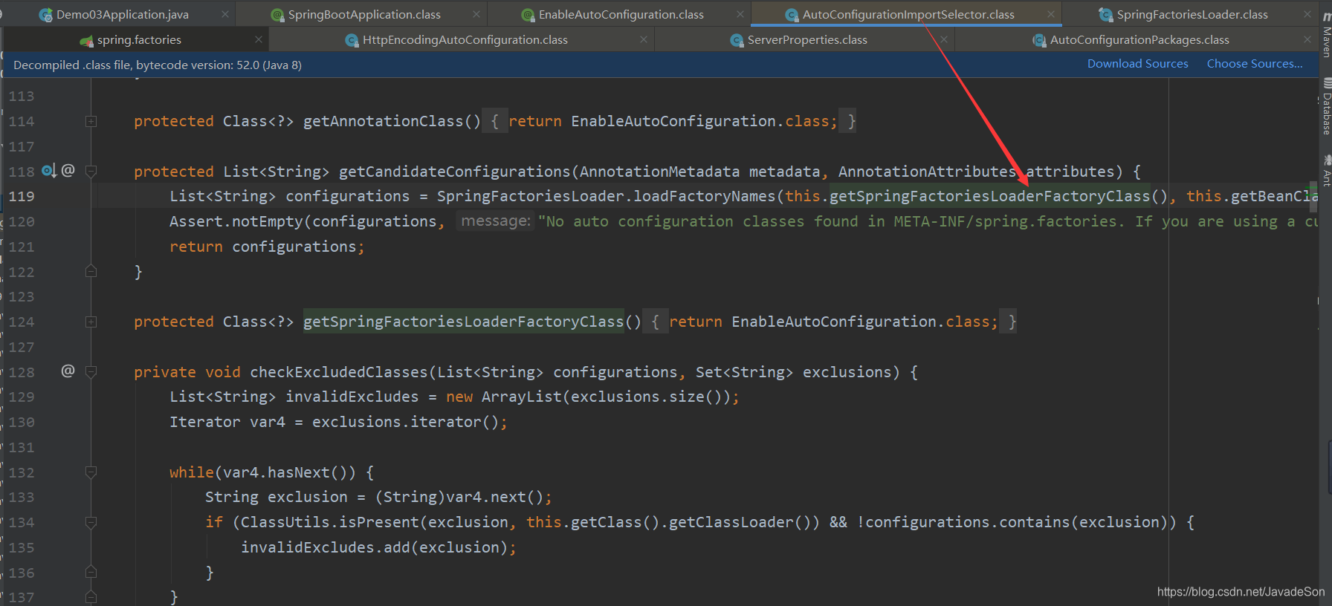Collapse getCandidateConfigurations method at line 118
Screen dimensions: 1332x606
91,172
